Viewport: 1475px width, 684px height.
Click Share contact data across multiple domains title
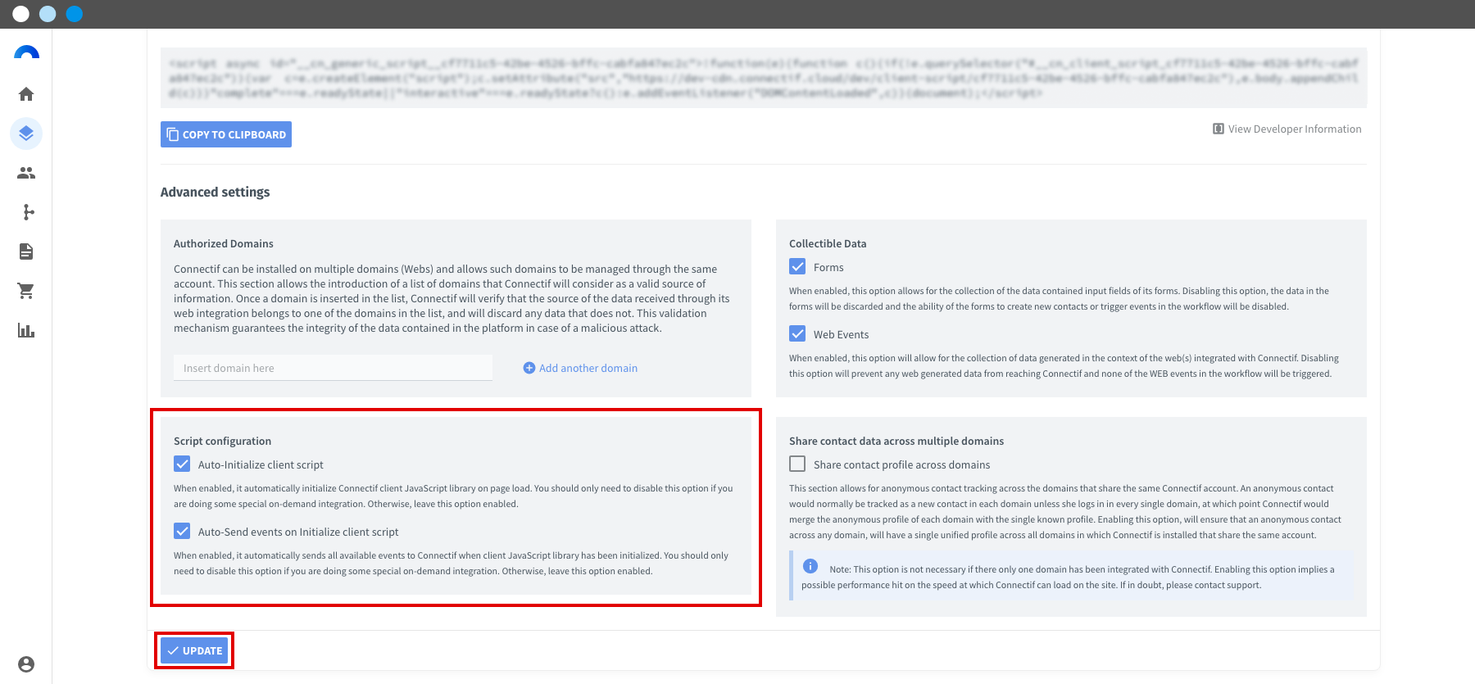pyautogui.click(x=896, y=441)
